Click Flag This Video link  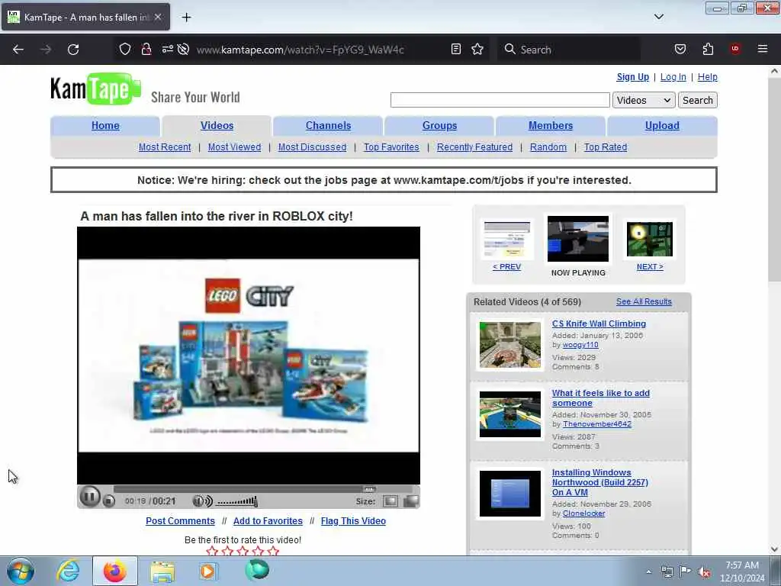[x=353, y=520]
